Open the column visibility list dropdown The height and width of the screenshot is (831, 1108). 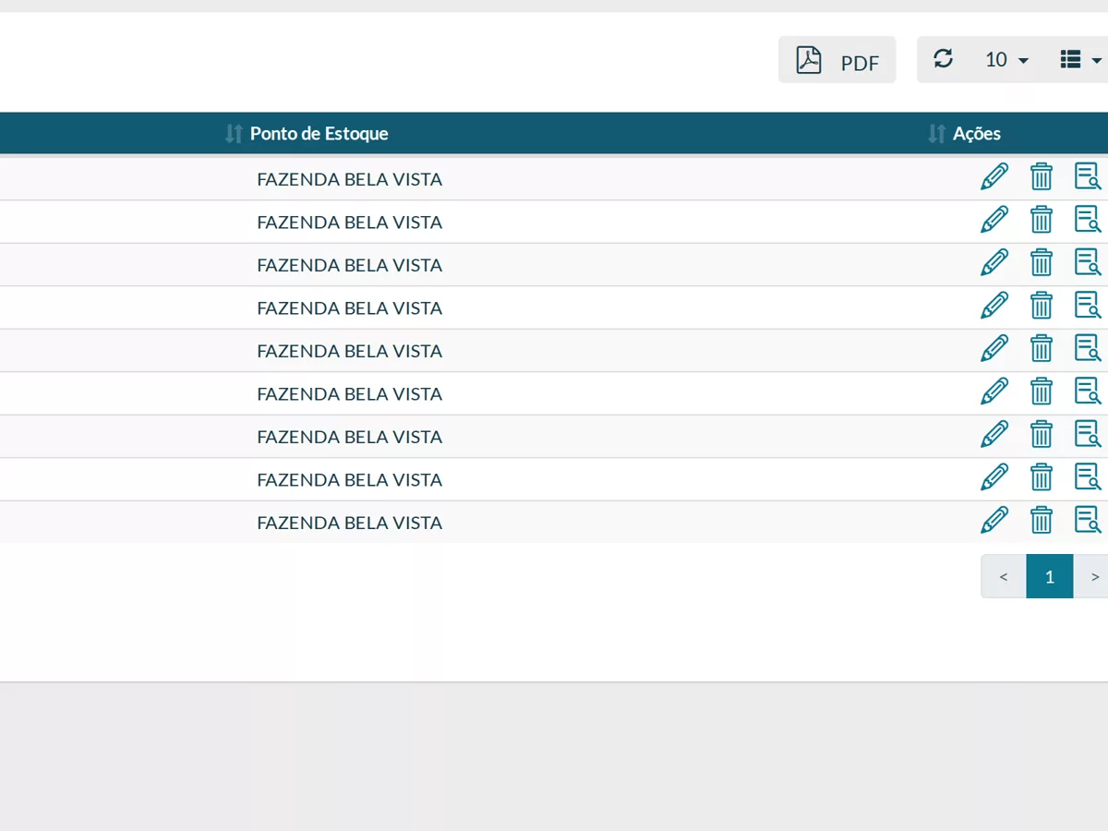[1080, 60]
